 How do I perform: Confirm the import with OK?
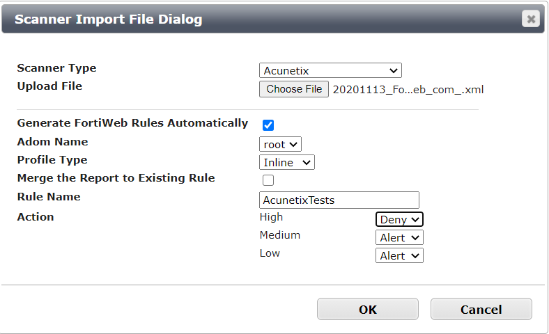pyautogui.click(x=368, y=309)
